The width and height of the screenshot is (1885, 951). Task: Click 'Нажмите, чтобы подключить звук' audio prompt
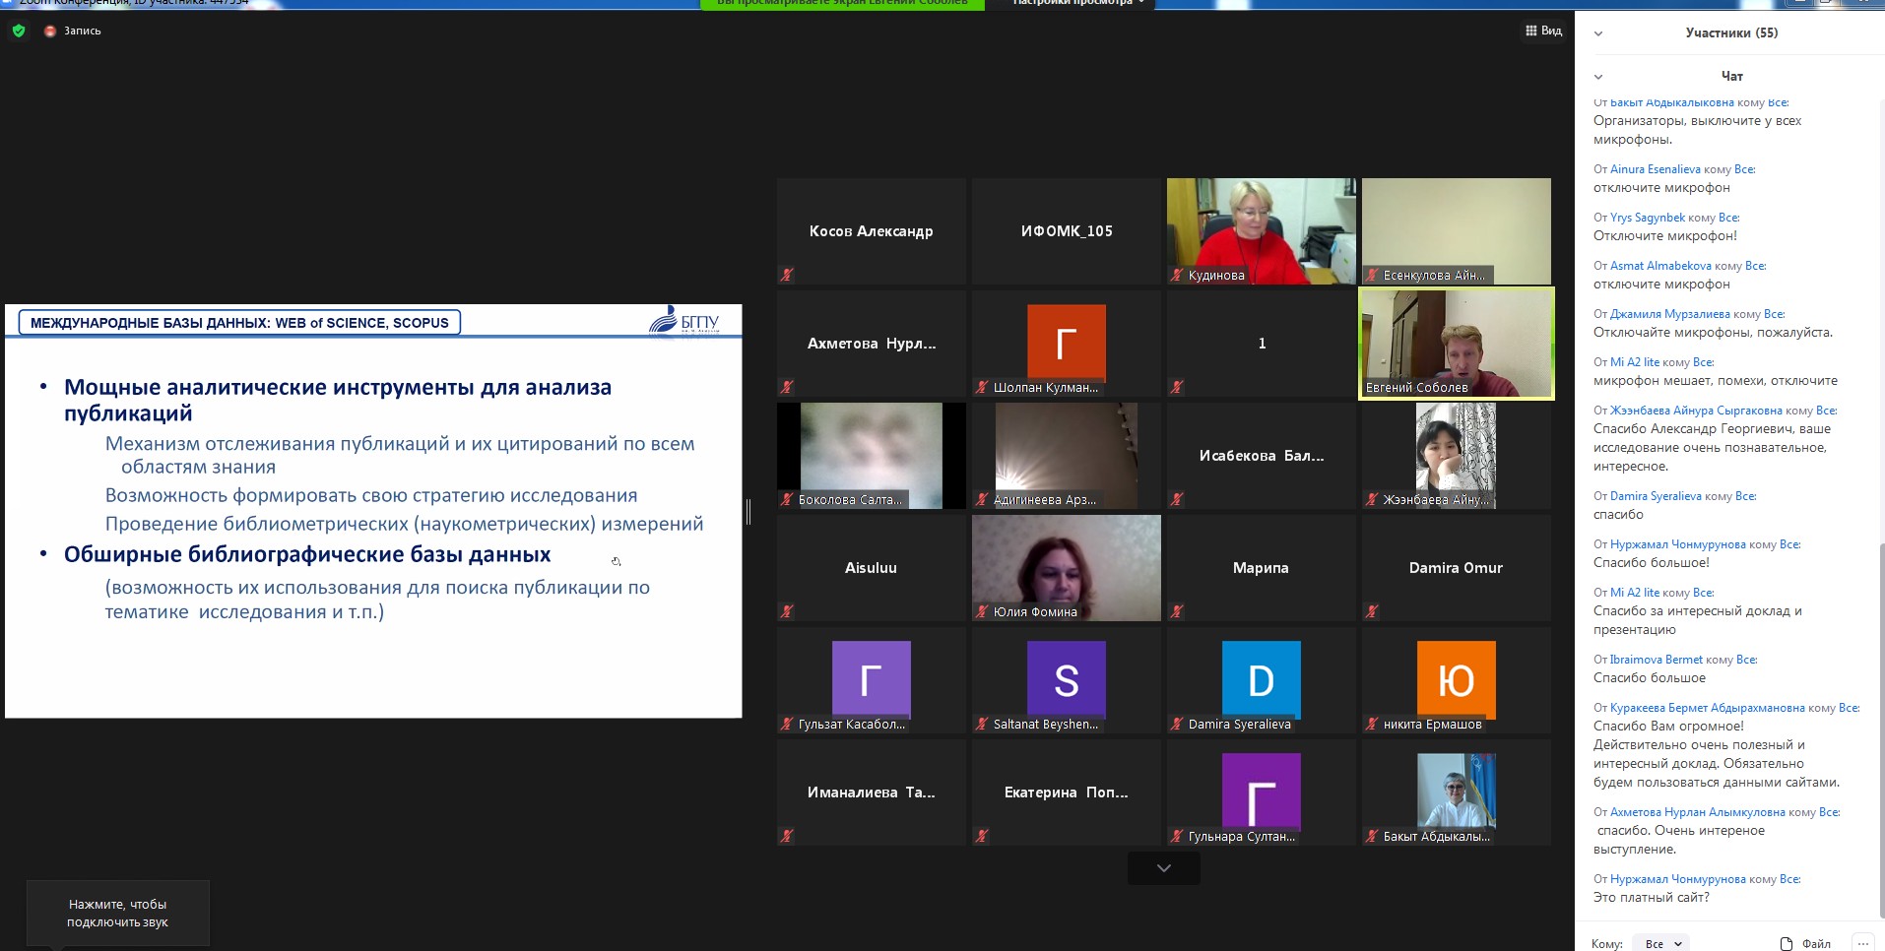pyautogui.click(x=117, y=913)
